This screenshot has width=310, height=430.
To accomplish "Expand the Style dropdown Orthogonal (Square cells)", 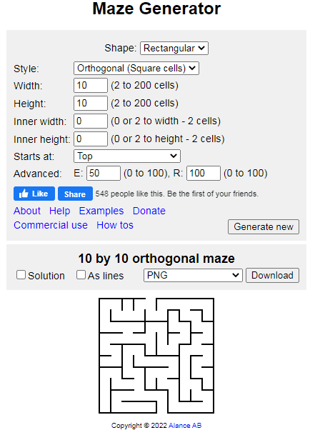I will [136, 69].
